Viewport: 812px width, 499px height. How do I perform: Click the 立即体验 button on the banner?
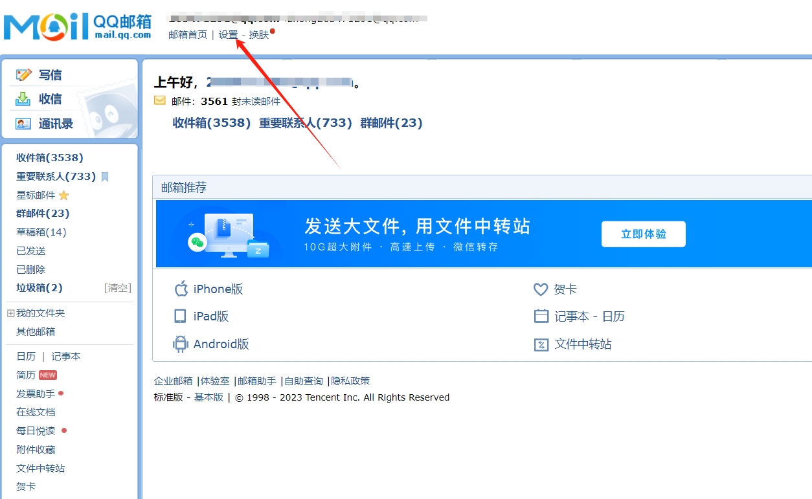click(x=643, y=234)
